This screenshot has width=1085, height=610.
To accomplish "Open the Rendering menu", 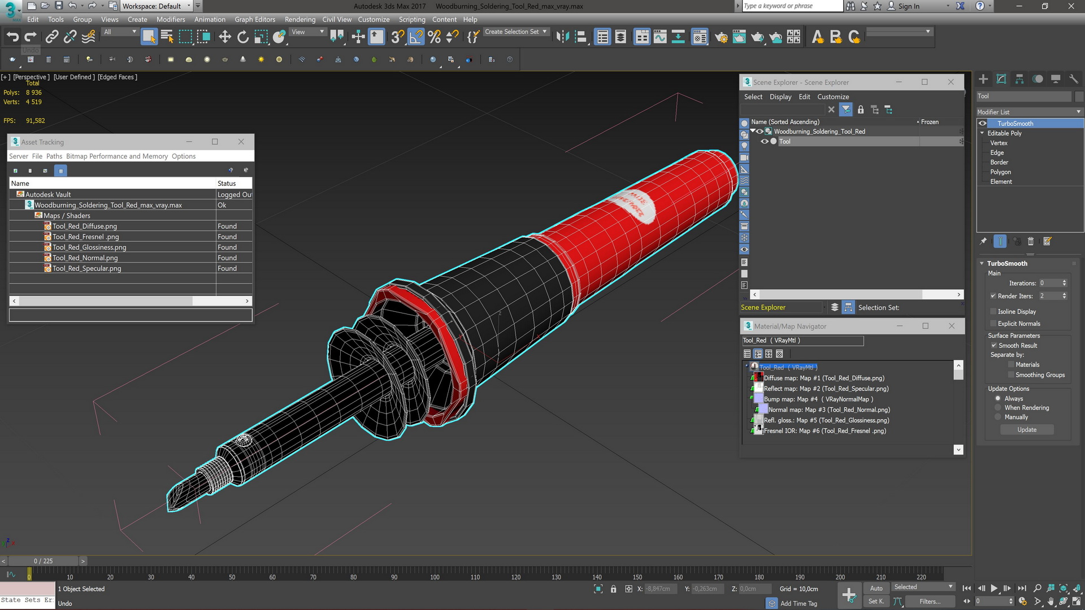I will [x=300, y=19].
